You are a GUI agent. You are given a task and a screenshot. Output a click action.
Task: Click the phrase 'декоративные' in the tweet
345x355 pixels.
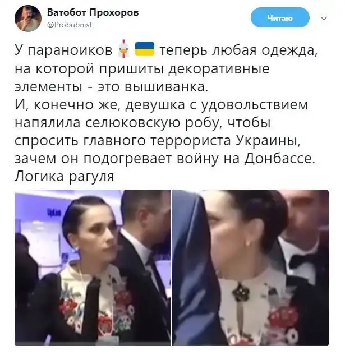click(219, 69)
